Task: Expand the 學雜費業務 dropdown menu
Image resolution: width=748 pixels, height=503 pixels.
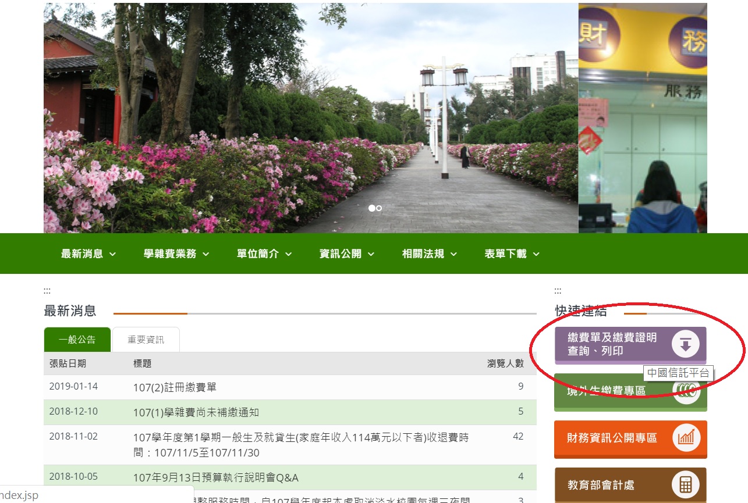Action: click(x=176, y=254)
